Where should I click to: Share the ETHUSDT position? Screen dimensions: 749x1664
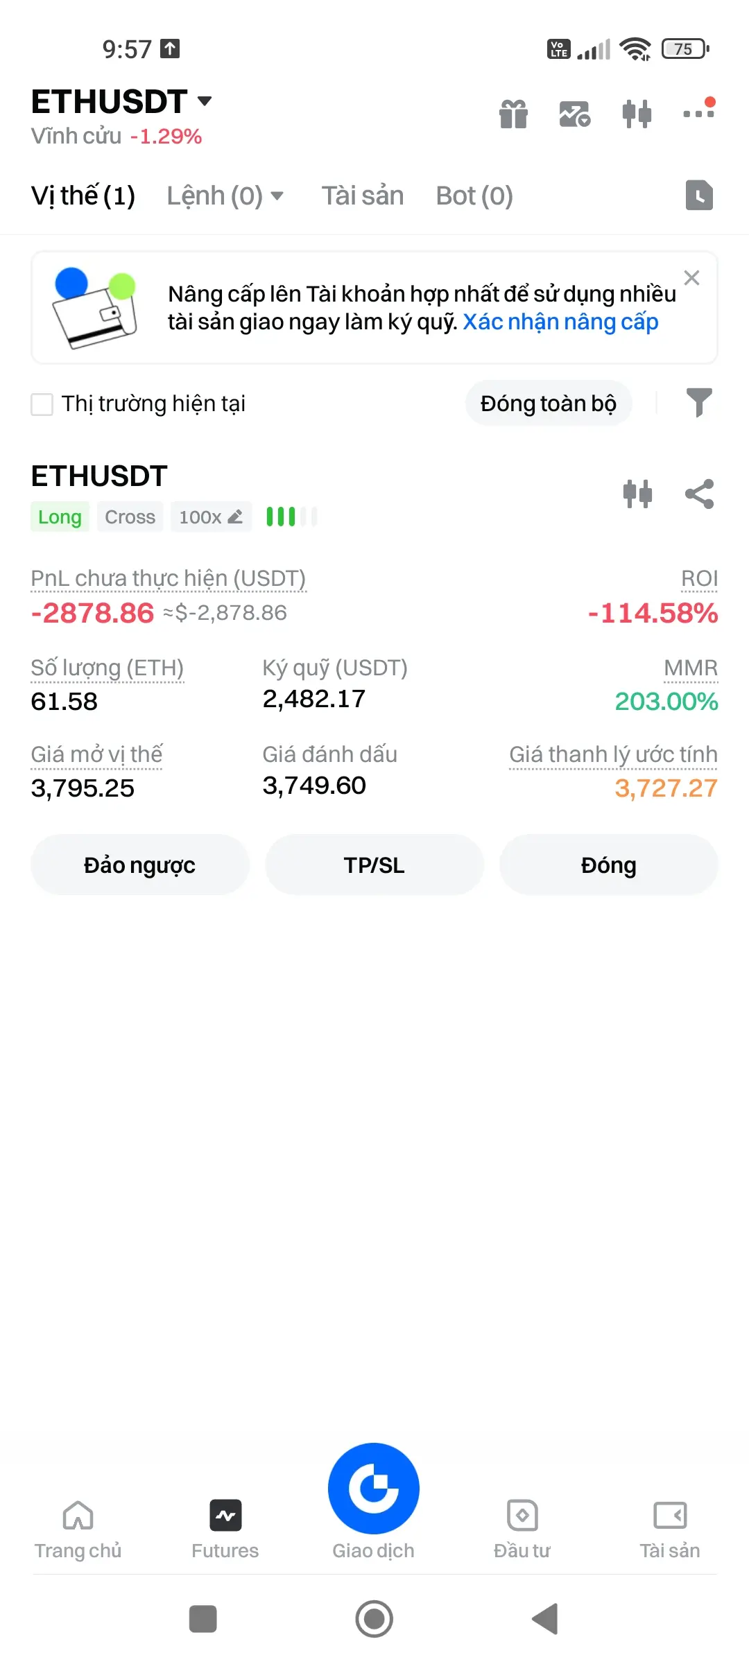pyautogui.click(x=699, y=494)
